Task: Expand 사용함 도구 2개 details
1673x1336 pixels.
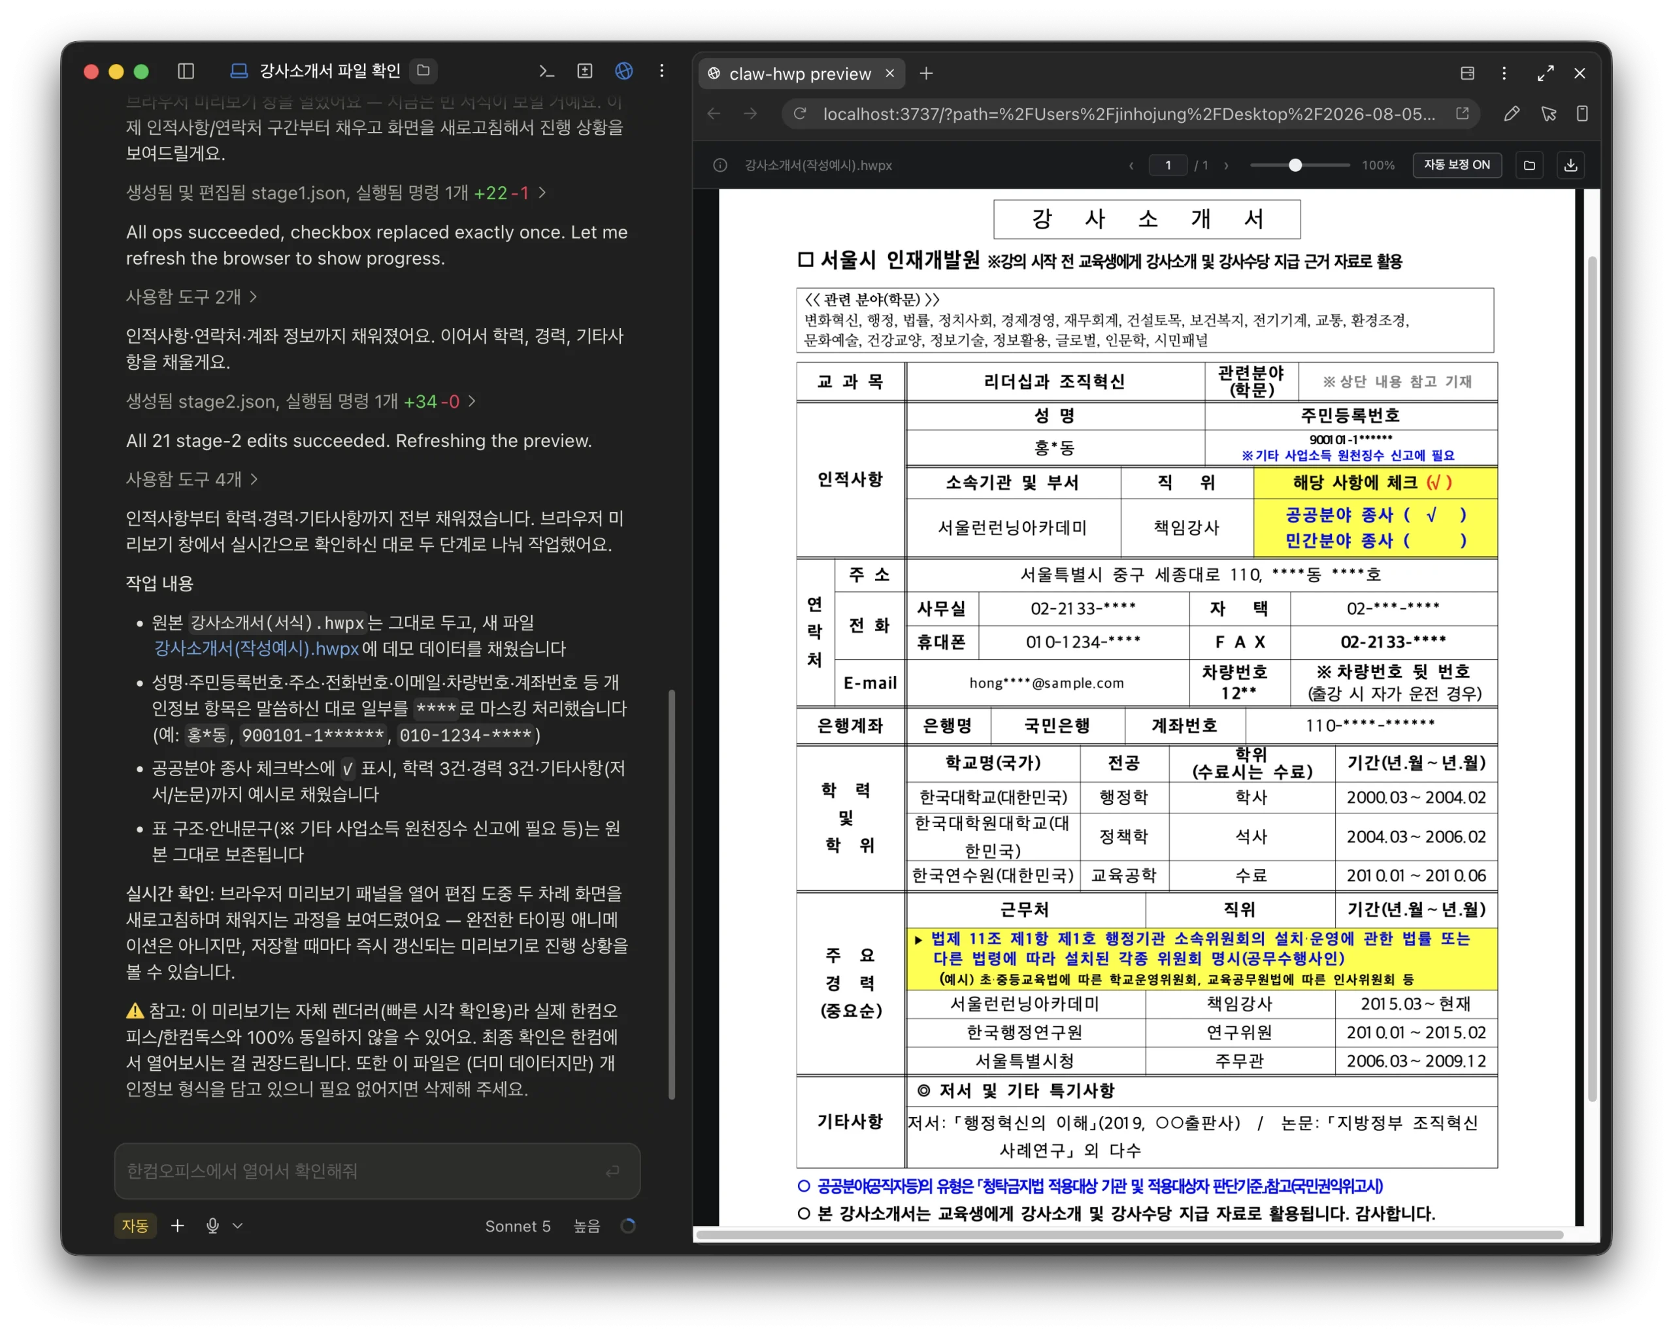Action: click(x=191, y=297)
